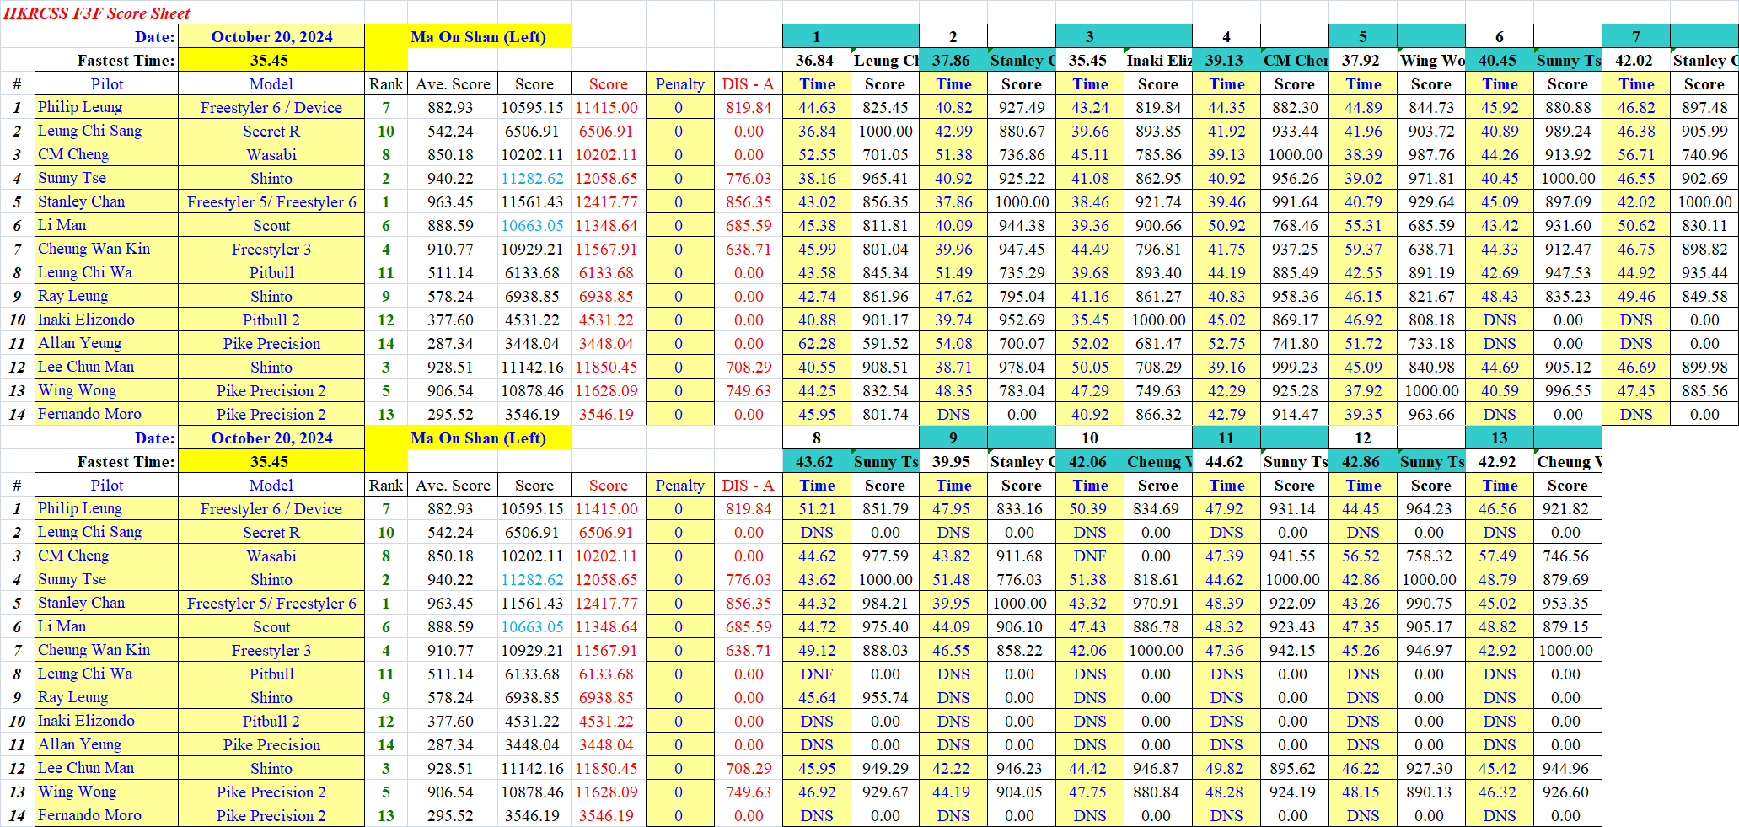This screenshot has width=1739, height=827.
Task: Click the Penalty column header in the bottom table
Action: (x=679, y=485)
